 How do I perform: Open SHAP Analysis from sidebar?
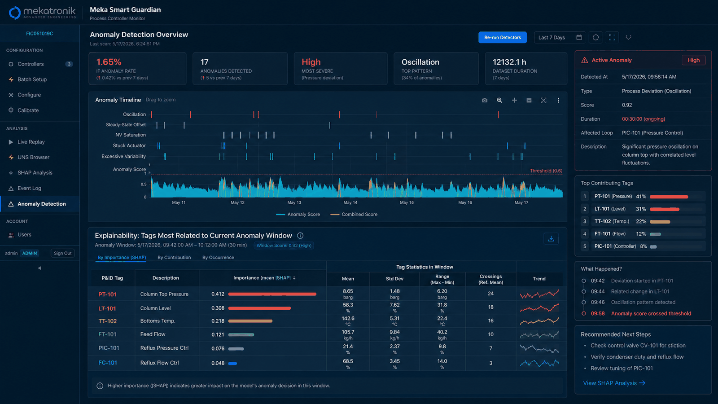coord(39,173)
